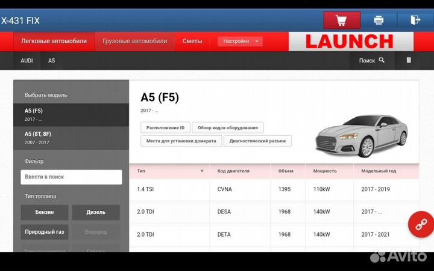Toggle the Водород fuel filter

click(x=96, y=232)
